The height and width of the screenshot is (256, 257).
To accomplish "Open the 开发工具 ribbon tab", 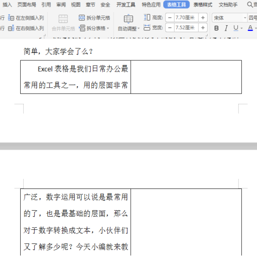I will pos(126,5).
